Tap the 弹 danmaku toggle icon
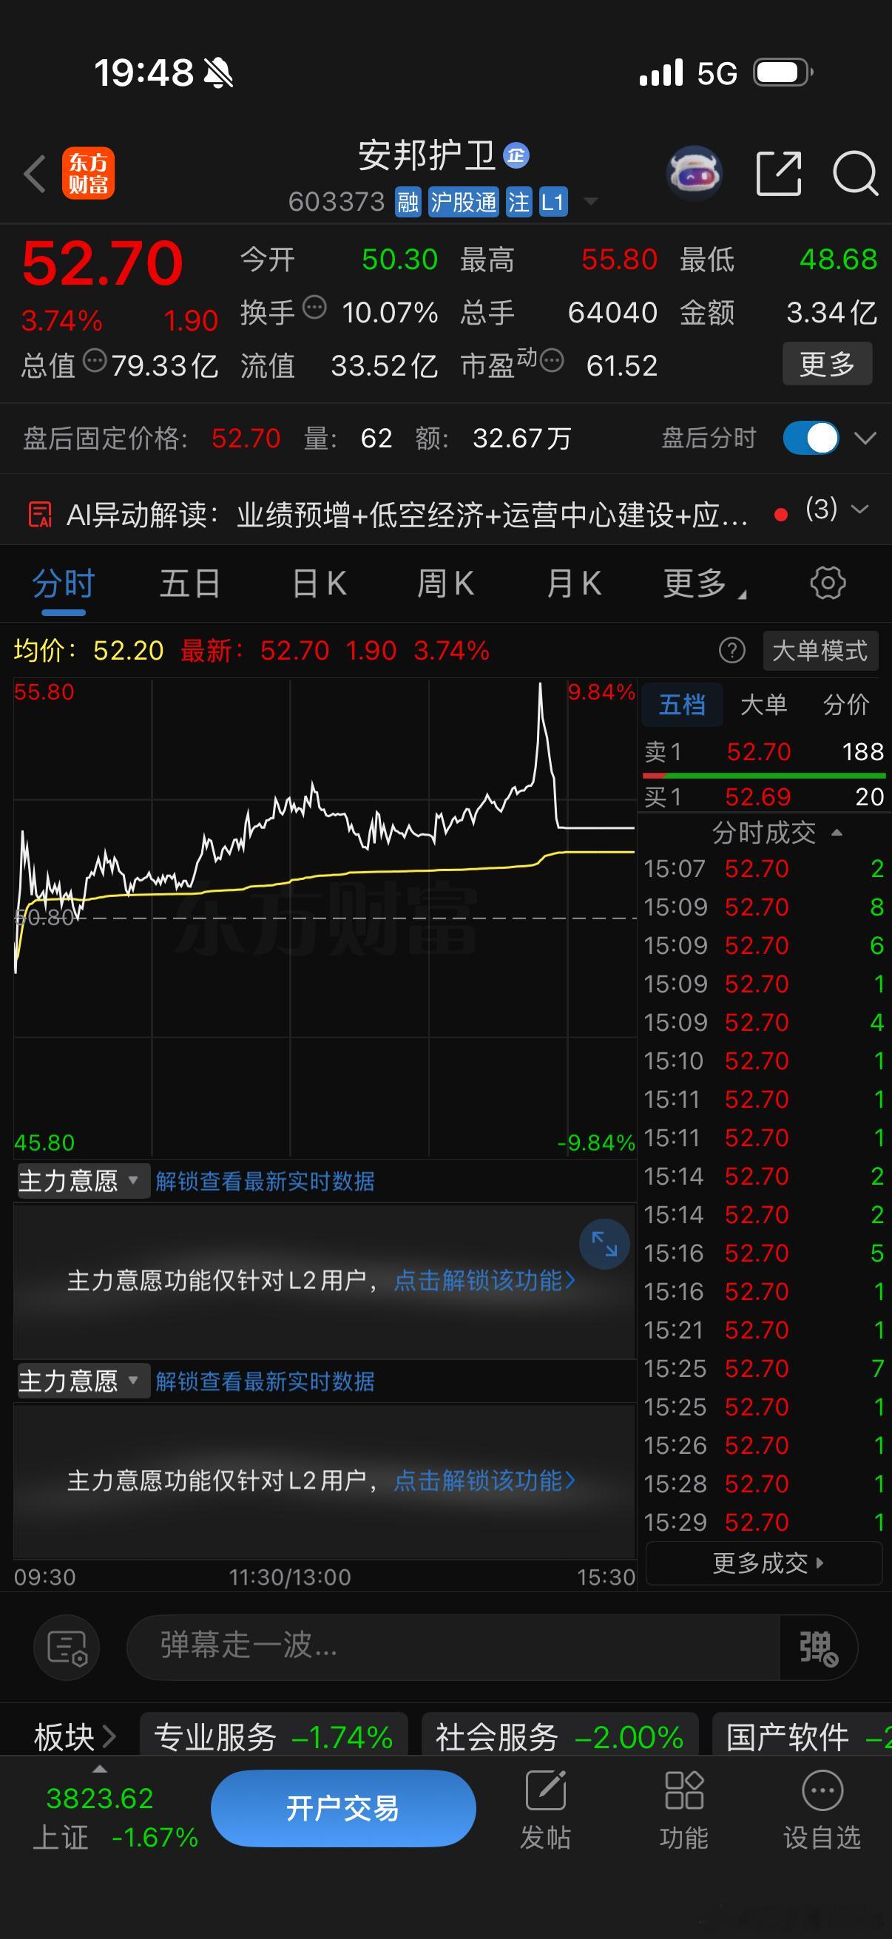The width and height of the screenshot is (892, 1939). pos(818,1648)
